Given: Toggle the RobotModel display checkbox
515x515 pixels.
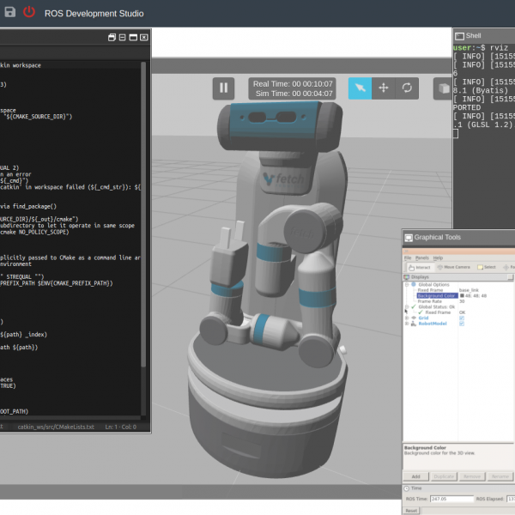Looking at the screenshot, I should point(462,324).
